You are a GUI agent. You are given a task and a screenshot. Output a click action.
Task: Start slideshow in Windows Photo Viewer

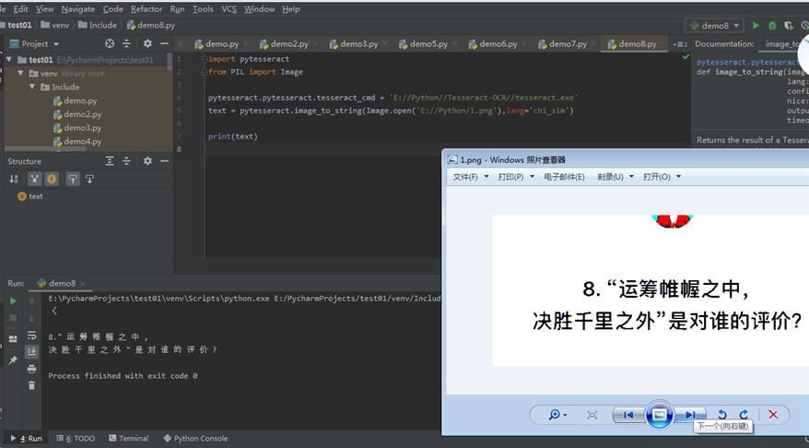[659, 415]
